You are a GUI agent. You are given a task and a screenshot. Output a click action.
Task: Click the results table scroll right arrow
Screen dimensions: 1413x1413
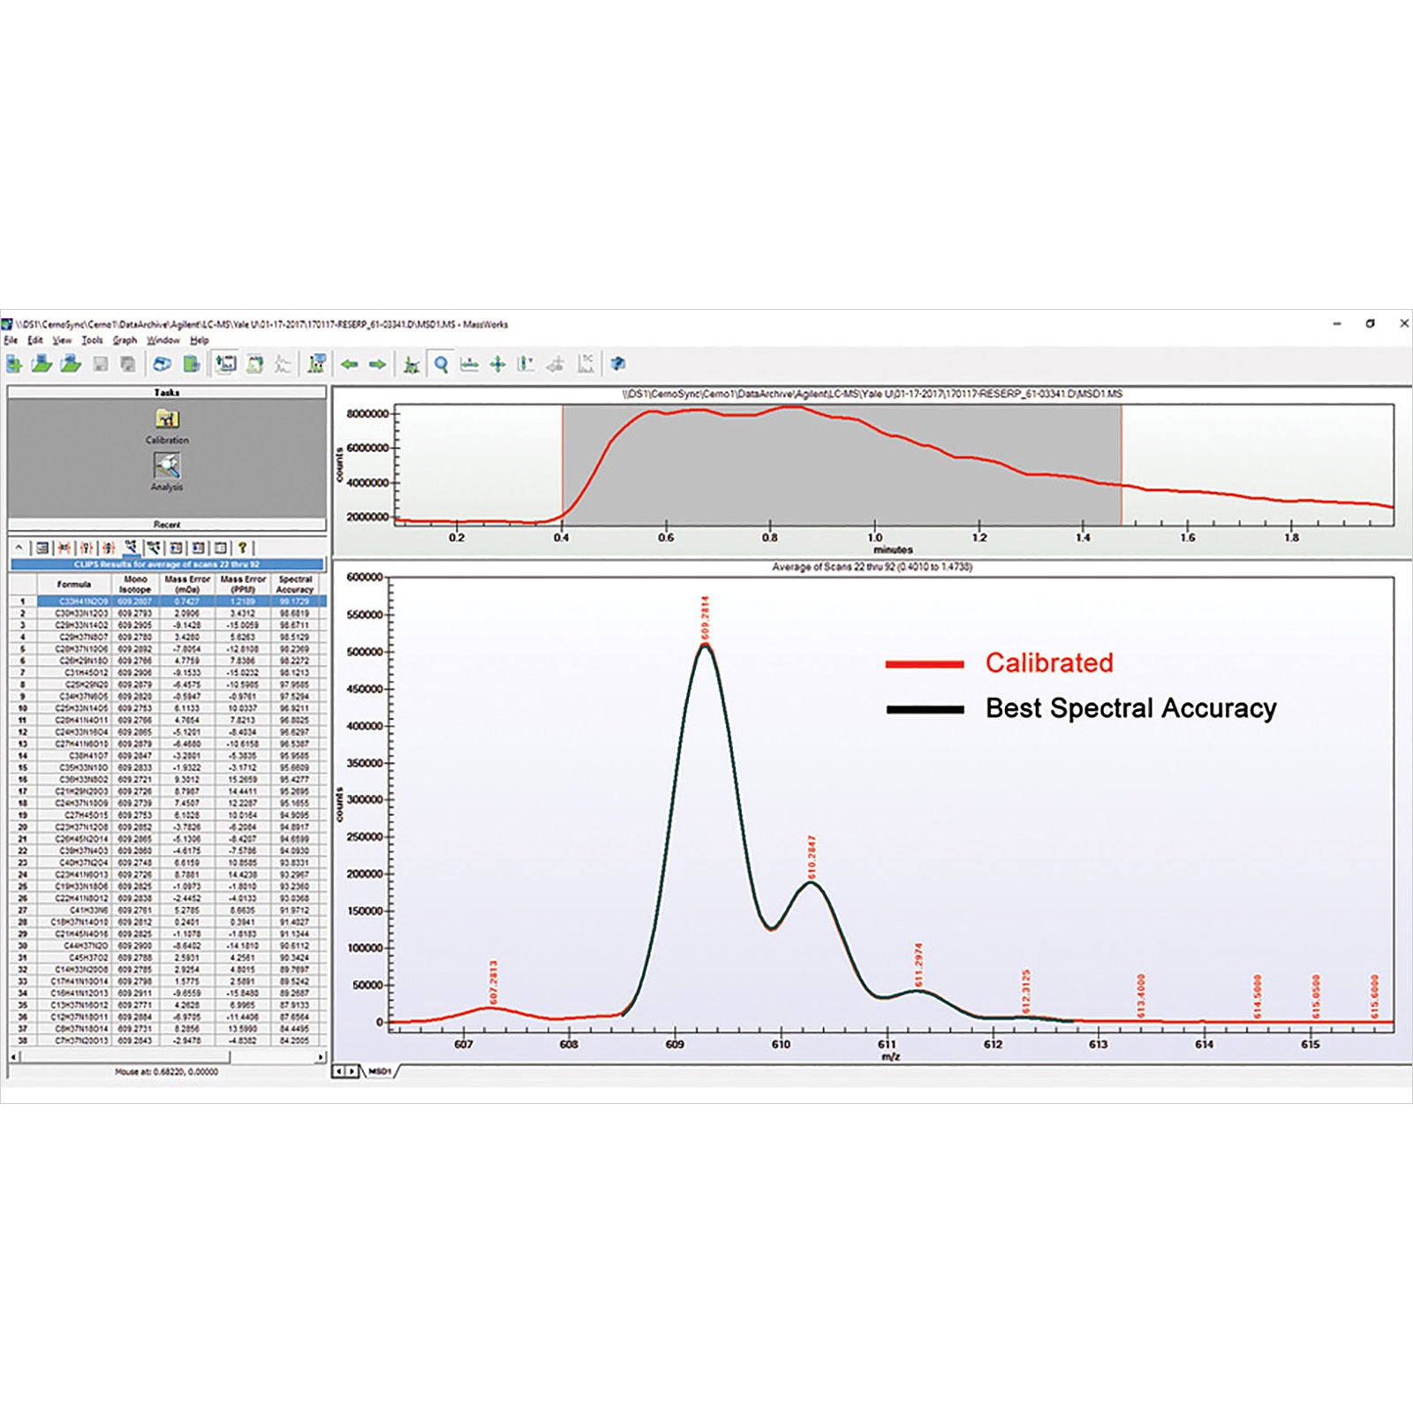[321, 1056]
